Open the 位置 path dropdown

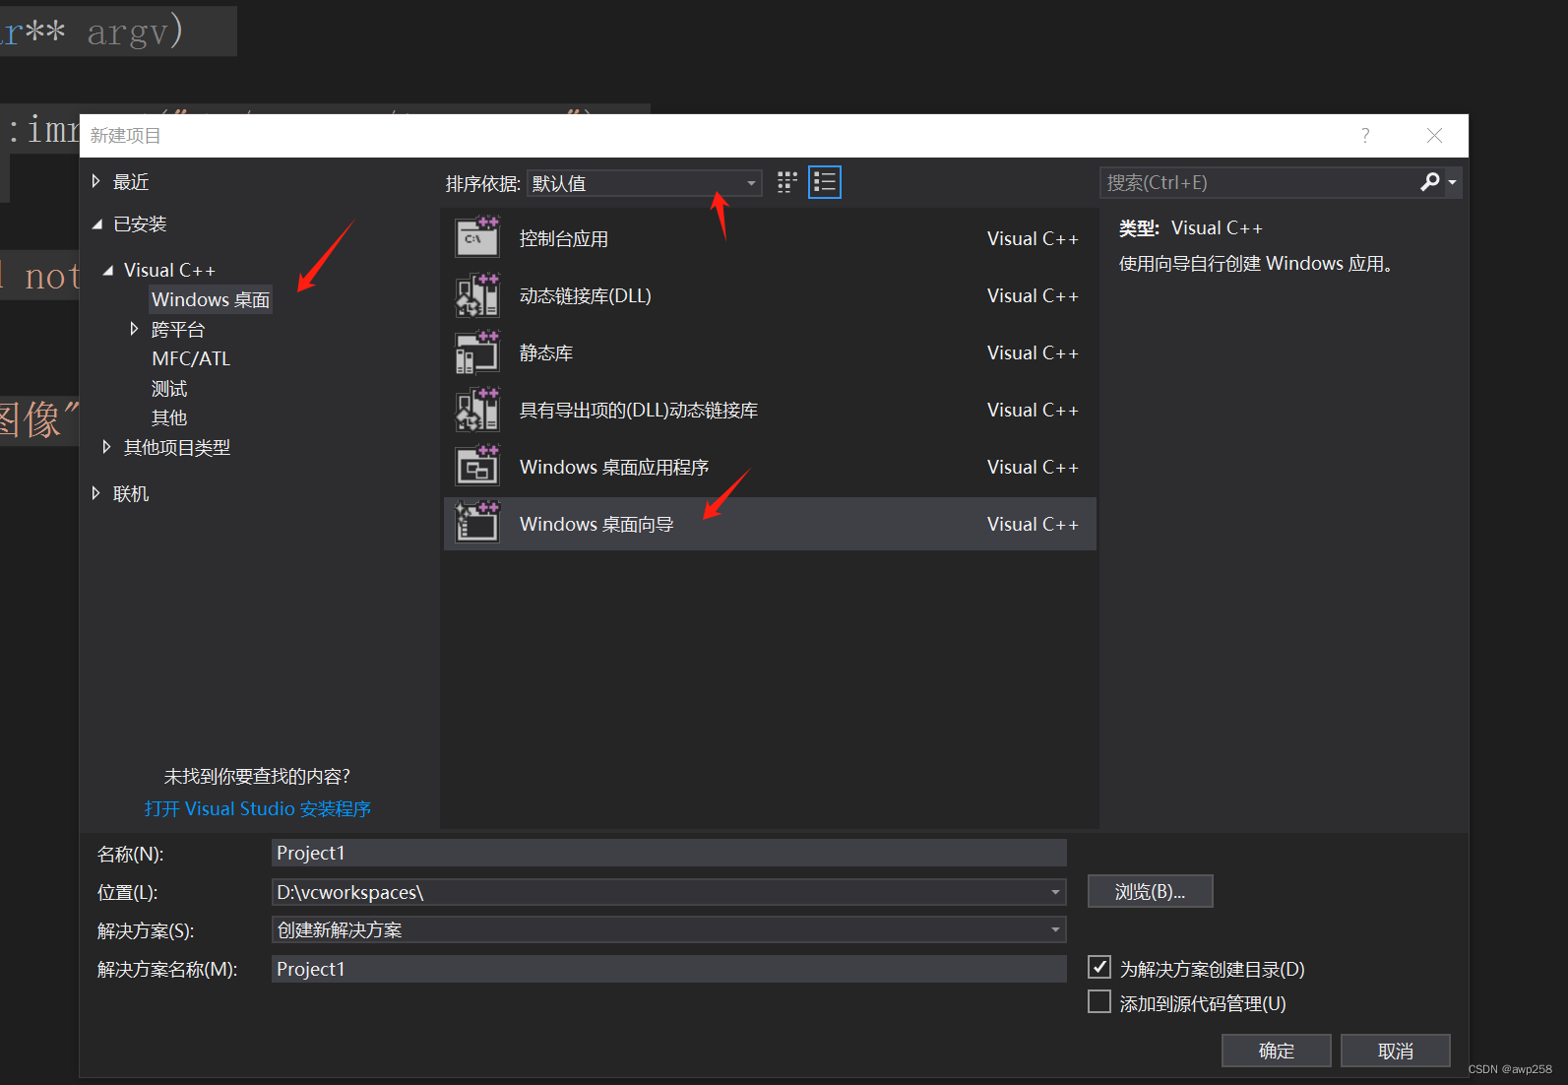click(x=1055, y=892)
